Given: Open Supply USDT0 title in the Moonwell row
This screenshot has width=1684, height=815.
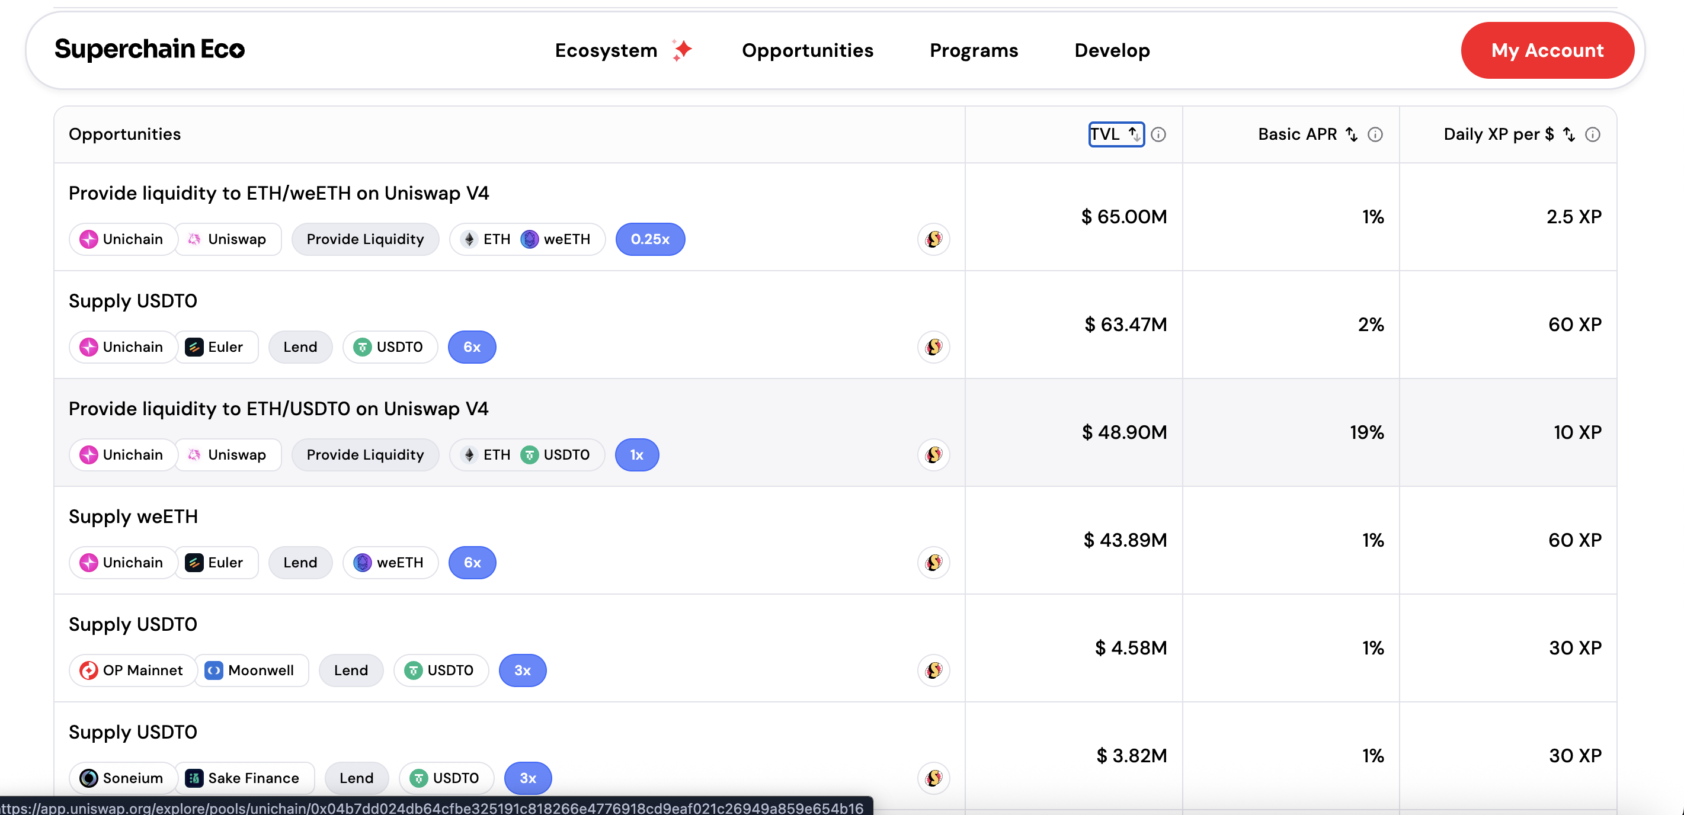Looking at the screenshot, I should coord(133,625).
